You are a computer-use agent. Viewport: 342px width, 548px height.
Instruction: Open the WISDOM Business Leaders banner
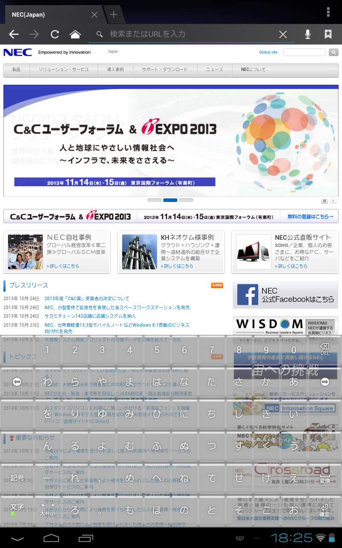click(x=285, y=326)
